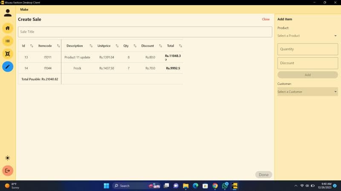Viewport: 341px width, 191px height.
Task: Select the pencil edit sidebar icon
Action: [x=8, y=67]
